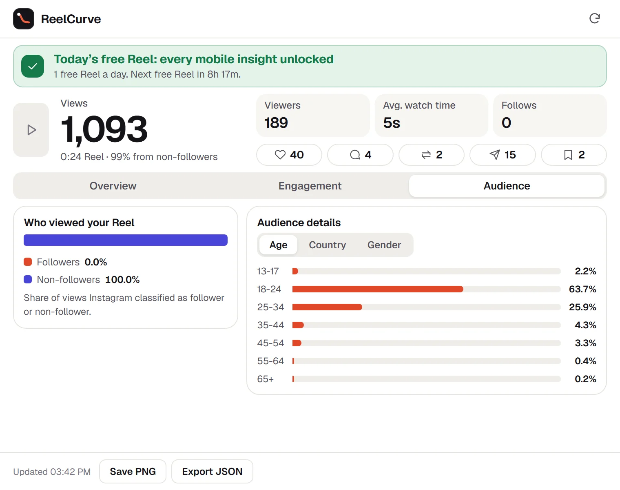620x490 pixels.
Task: Click the 'Who viewed your Reel' heading
Action: (79, 223)
